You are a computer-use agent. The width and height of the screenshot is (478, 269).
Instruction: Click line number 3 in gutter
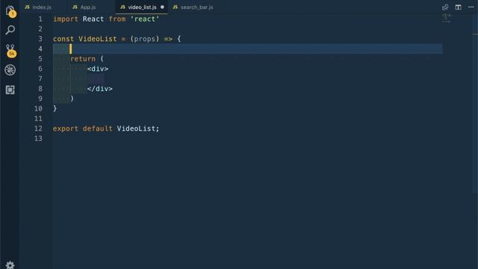click(40, 39)
